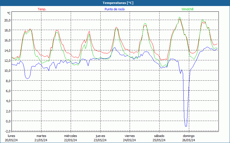Click the sábado day label

coord(159,136)
